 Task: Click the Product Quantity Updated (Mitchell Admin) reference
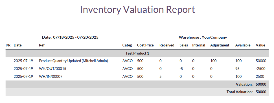(x=73, y=61)
